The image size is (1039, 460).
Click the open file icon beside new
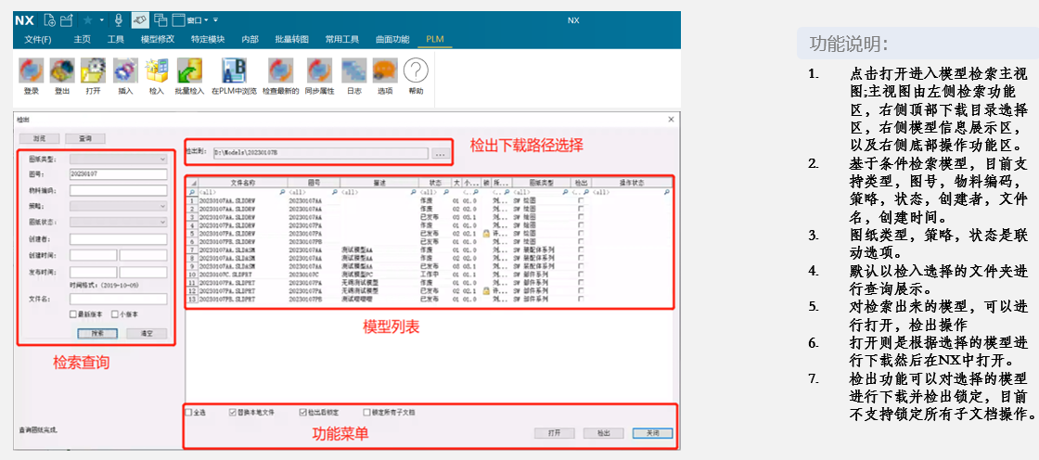(66, 19)
